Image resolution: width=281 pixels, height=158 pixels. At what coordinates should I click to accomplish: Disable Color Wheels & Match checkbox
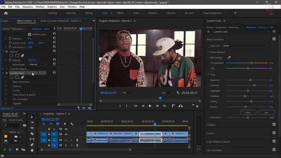click(x=274, y=141)
